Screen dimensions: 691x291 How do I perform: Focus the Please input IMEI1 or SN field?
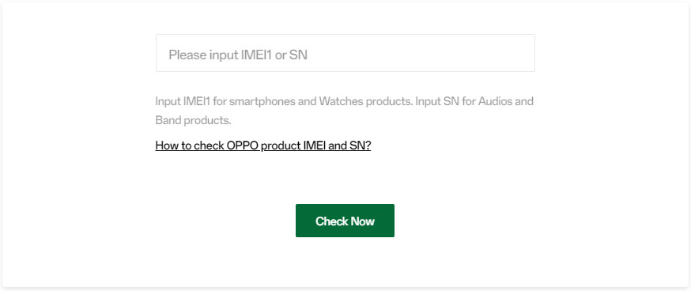(345, 53)
